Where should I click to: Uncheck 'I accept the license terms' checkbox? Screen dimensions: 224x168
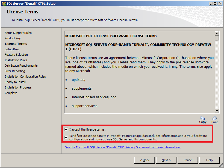coord(66,129)
